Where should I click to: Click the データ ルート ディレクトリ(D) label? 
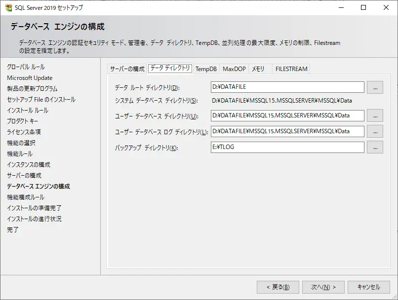coord(147,88)
